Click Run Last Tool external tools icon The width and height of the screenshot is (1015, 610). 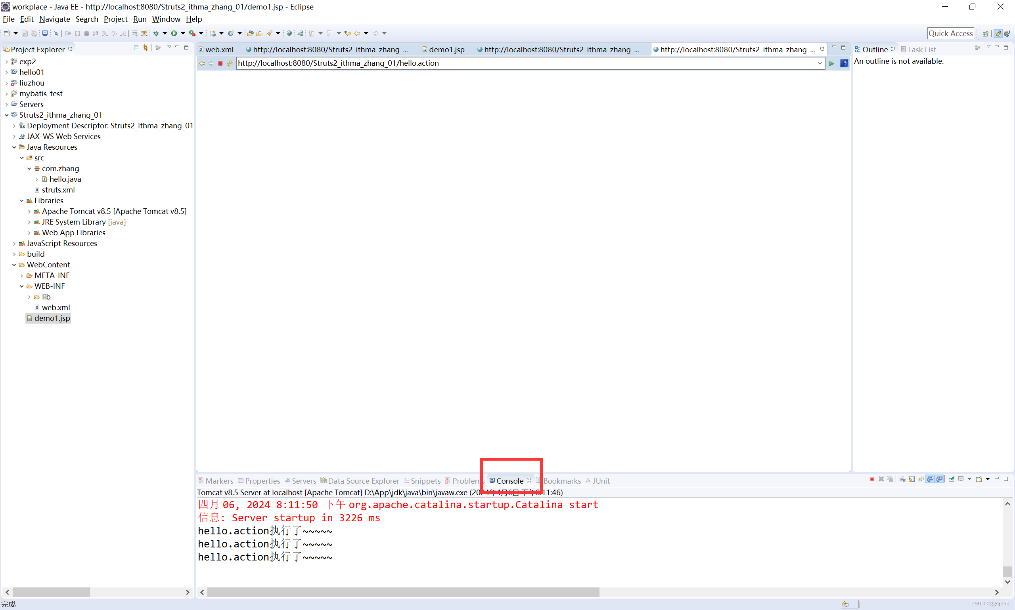point(192,33)
